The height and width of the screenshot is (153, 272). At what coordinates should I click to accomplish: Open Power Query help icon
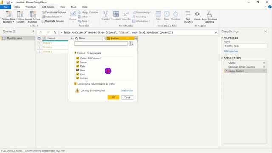point(270,7)
